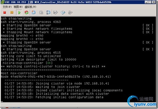The image size is (158, 109).
Task: Power on the VM with green play icon
Action: pyautogui.click(x=19, y=13)
